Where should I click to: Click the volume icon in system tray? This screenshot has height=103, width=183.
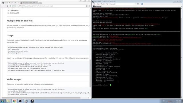pos(173,101)
